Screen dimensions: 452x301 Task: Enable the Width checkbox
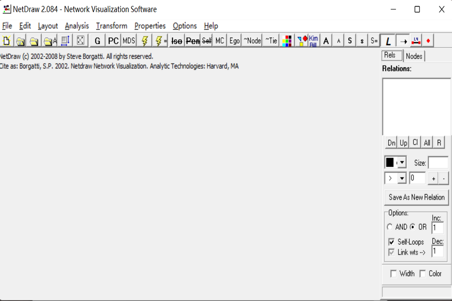393,274
